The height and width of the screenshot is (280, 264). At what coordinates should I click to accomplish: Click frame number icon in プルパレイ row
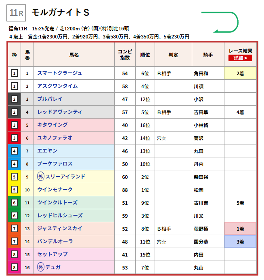pos(14,99)
